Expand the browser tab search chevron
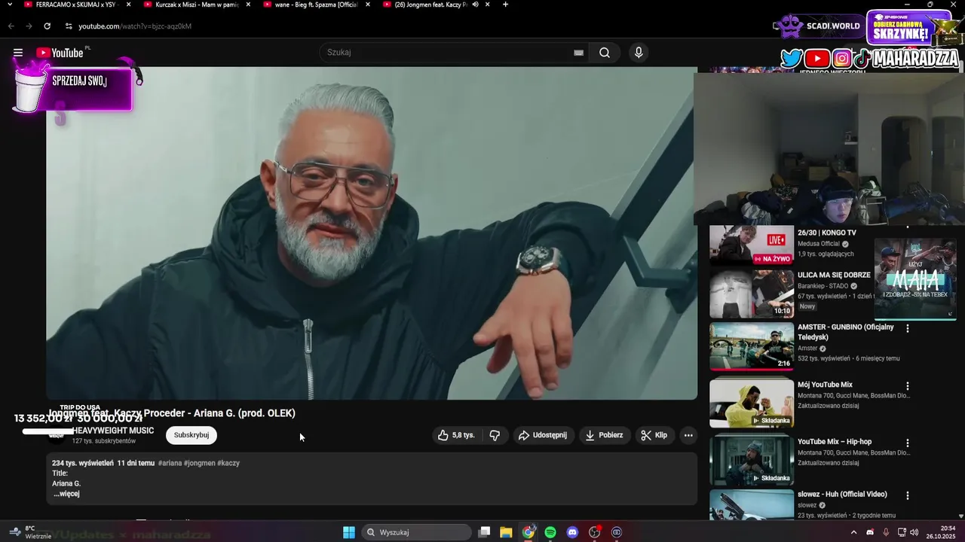The image size is (965, 542). click(x=9, y=5)
